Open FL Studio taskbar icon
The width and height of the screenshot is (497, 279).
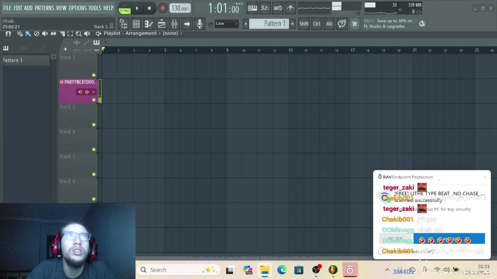(x=333, y=270)
